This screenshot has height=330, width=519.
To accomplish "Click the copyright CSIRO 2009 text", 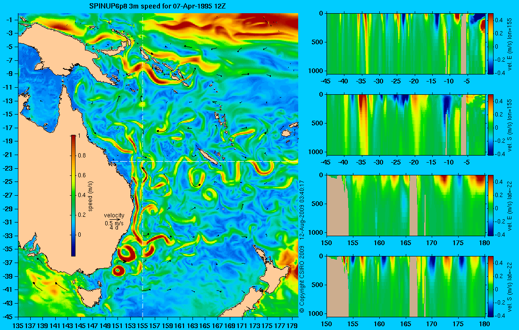I will [301, 279].
